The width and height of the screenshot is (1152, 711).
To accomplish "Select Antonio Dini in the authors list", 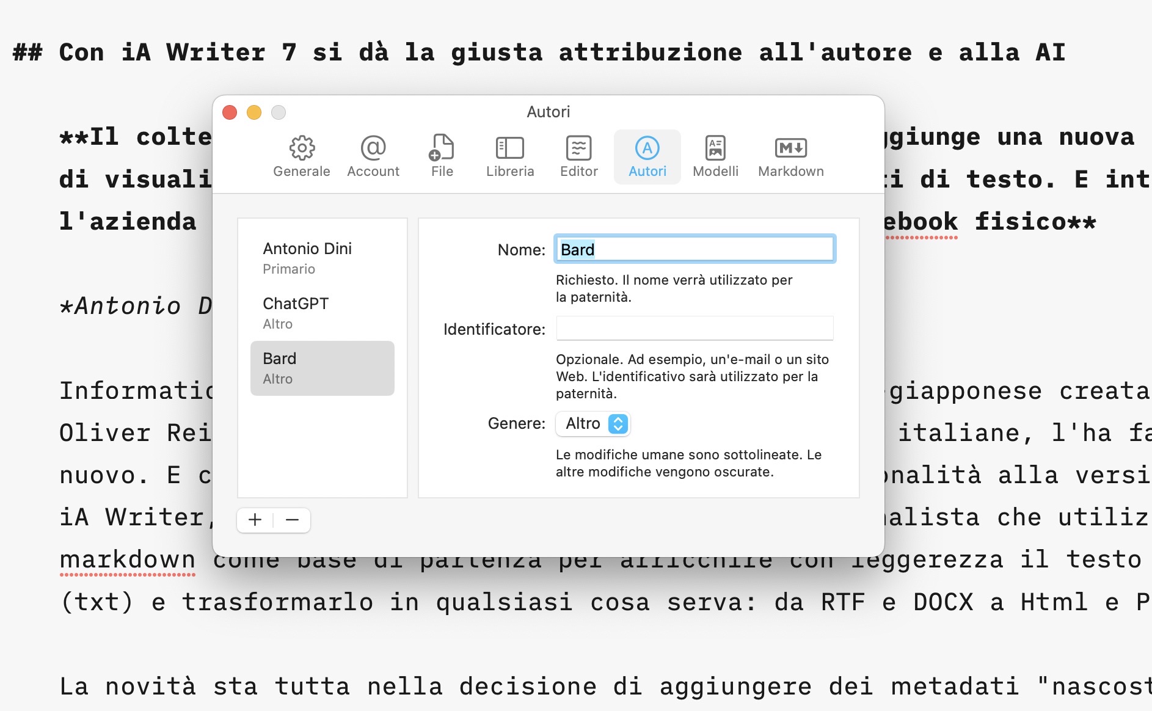I will (x=323, y=258).
